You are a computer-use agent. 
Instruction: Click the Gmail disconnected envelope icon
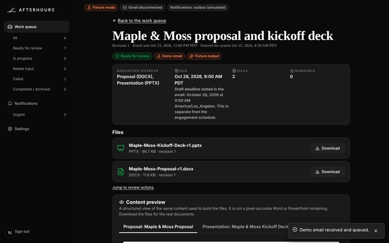click(125, 7)
